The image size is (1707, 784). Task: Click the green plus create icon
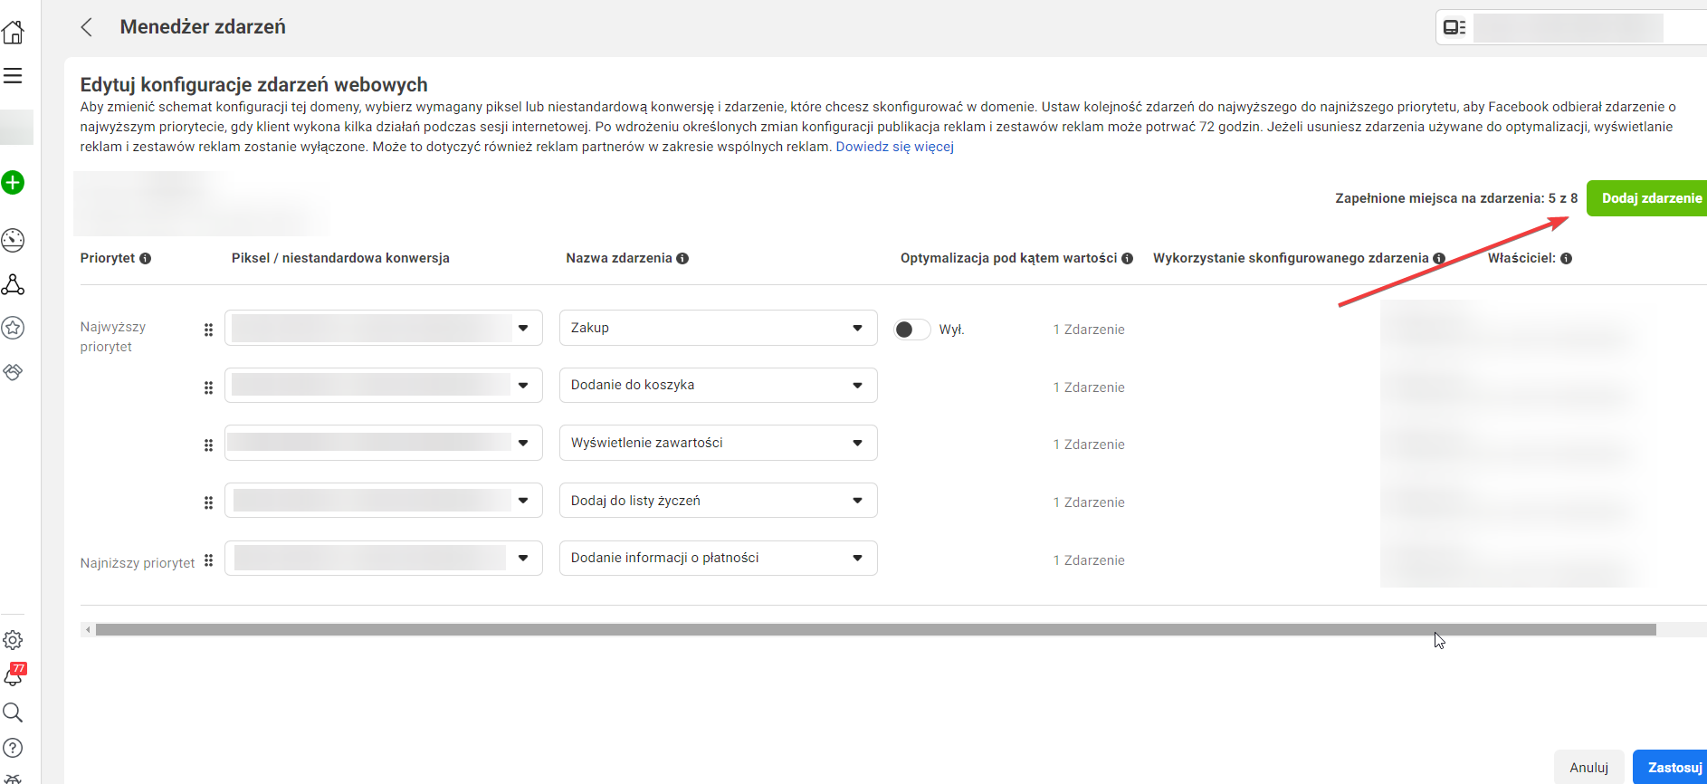coord(13,183)
